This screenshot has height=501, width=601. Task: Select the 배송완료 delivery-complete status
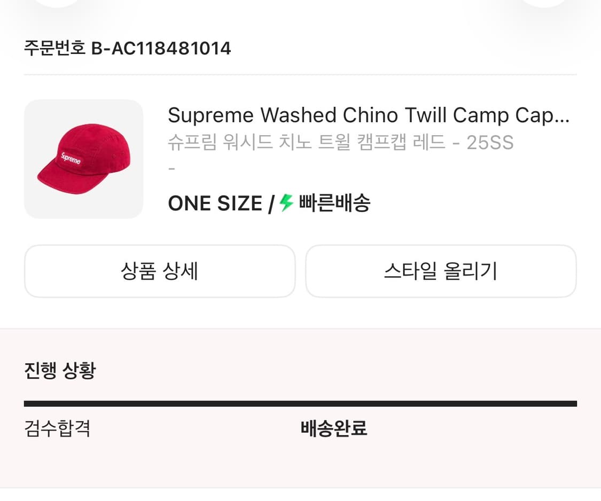click(333, 428)
